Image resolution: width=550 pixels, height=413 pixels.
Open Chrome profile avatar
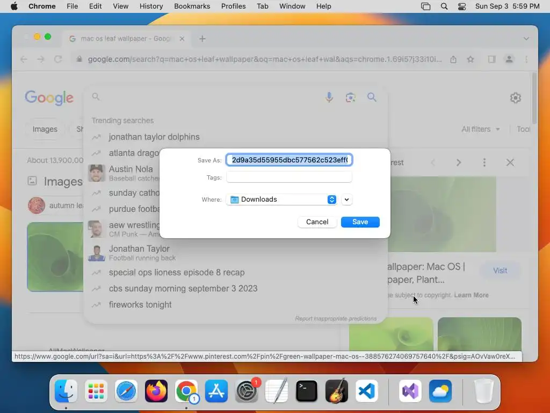pos(509,59)
